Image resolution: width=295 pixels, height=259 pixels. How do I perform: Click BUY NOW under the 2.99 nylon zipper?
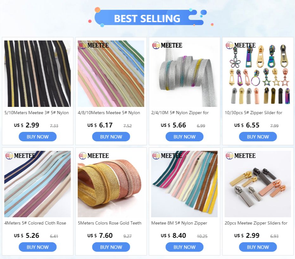click(38, 137)
